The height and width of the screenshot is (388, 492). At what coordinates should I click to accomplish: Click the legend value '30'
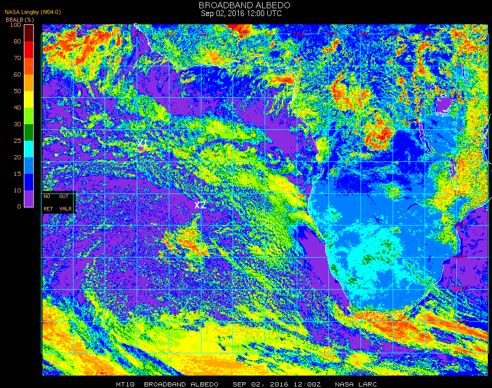17,125
